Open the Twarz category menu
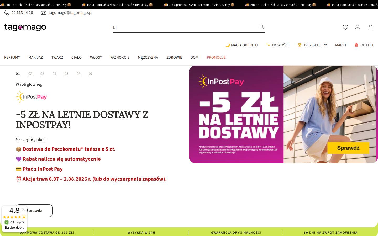 (x=57, y=57)
